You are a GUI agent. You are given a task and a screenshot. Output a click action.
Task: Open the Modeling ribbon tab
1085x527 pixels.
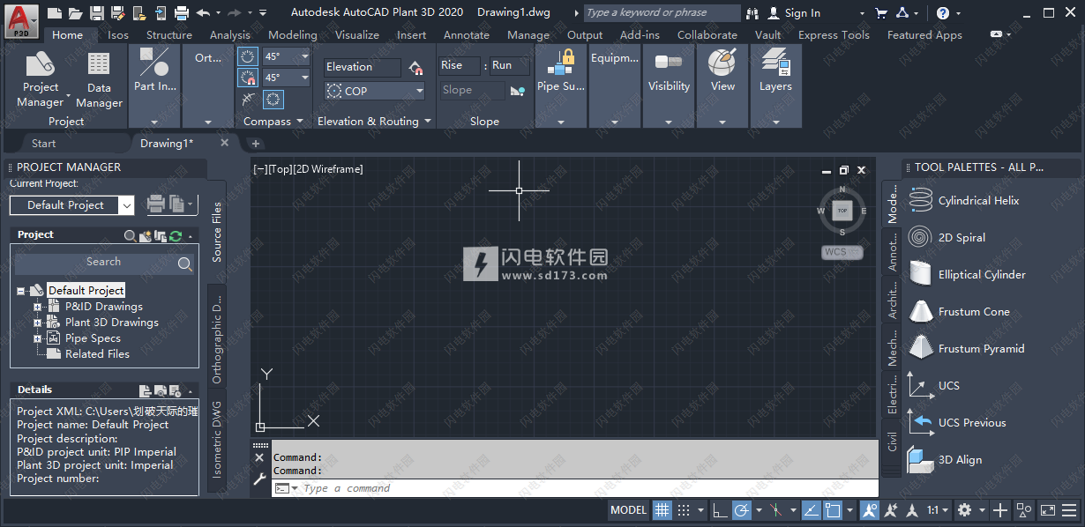[x=293, y=35]
